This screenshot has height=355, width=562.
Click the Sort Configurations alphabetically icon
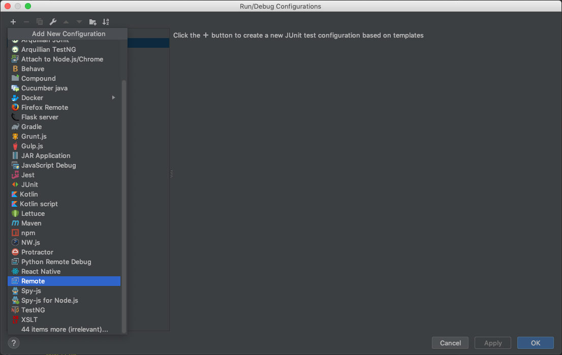[x=106, y=22]
